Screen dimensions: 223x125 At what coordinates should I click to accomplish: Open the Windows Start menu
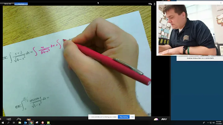3,123
